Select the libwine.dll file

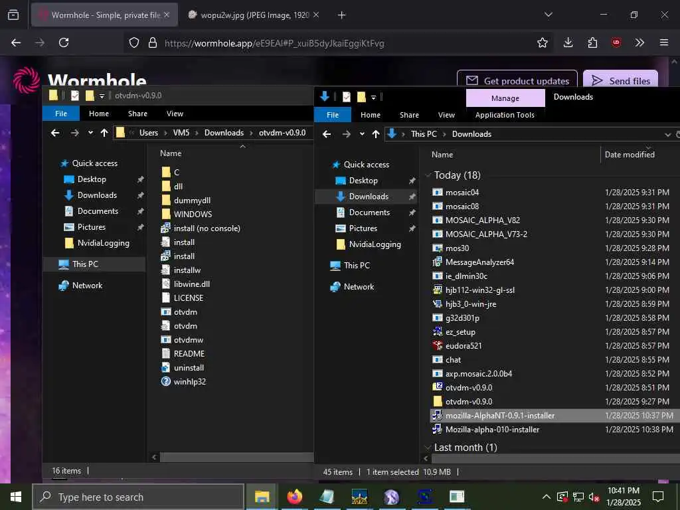click(x=192, y=284)
